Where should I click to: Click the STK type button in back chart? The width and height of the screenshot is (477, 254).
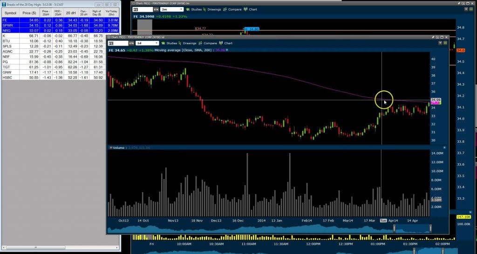[x=156, y=9]
